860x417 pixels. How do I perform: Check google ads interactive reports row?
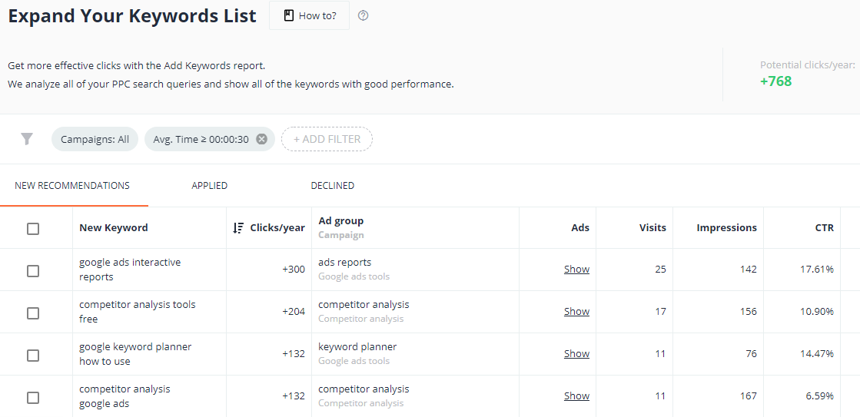[33, 270]
